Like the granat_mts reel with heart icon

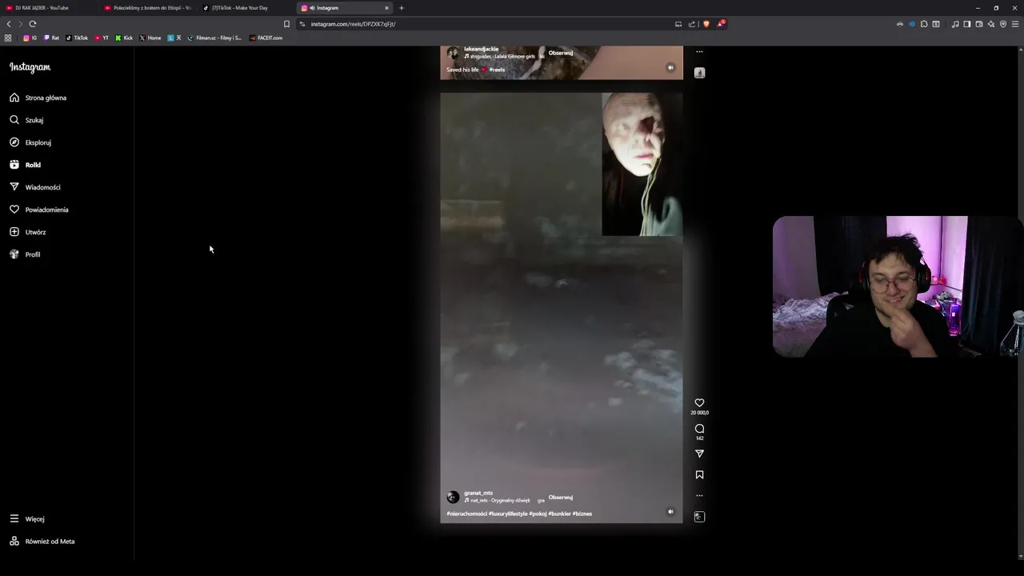[x=699, y=403]
